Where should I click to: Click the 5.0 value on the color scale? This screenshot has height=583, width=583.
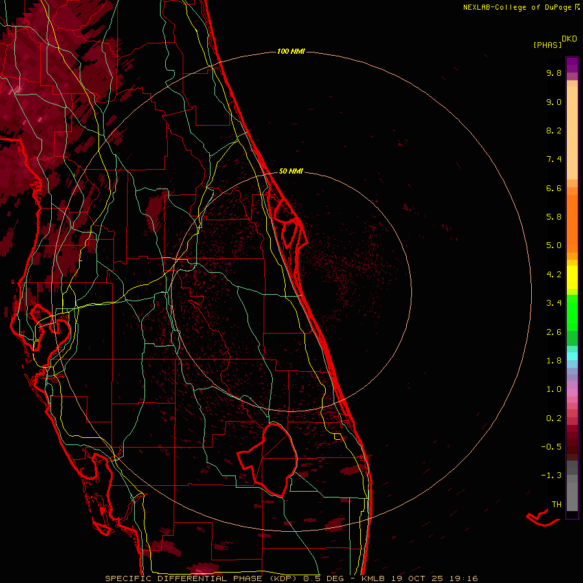click(554, 246)
